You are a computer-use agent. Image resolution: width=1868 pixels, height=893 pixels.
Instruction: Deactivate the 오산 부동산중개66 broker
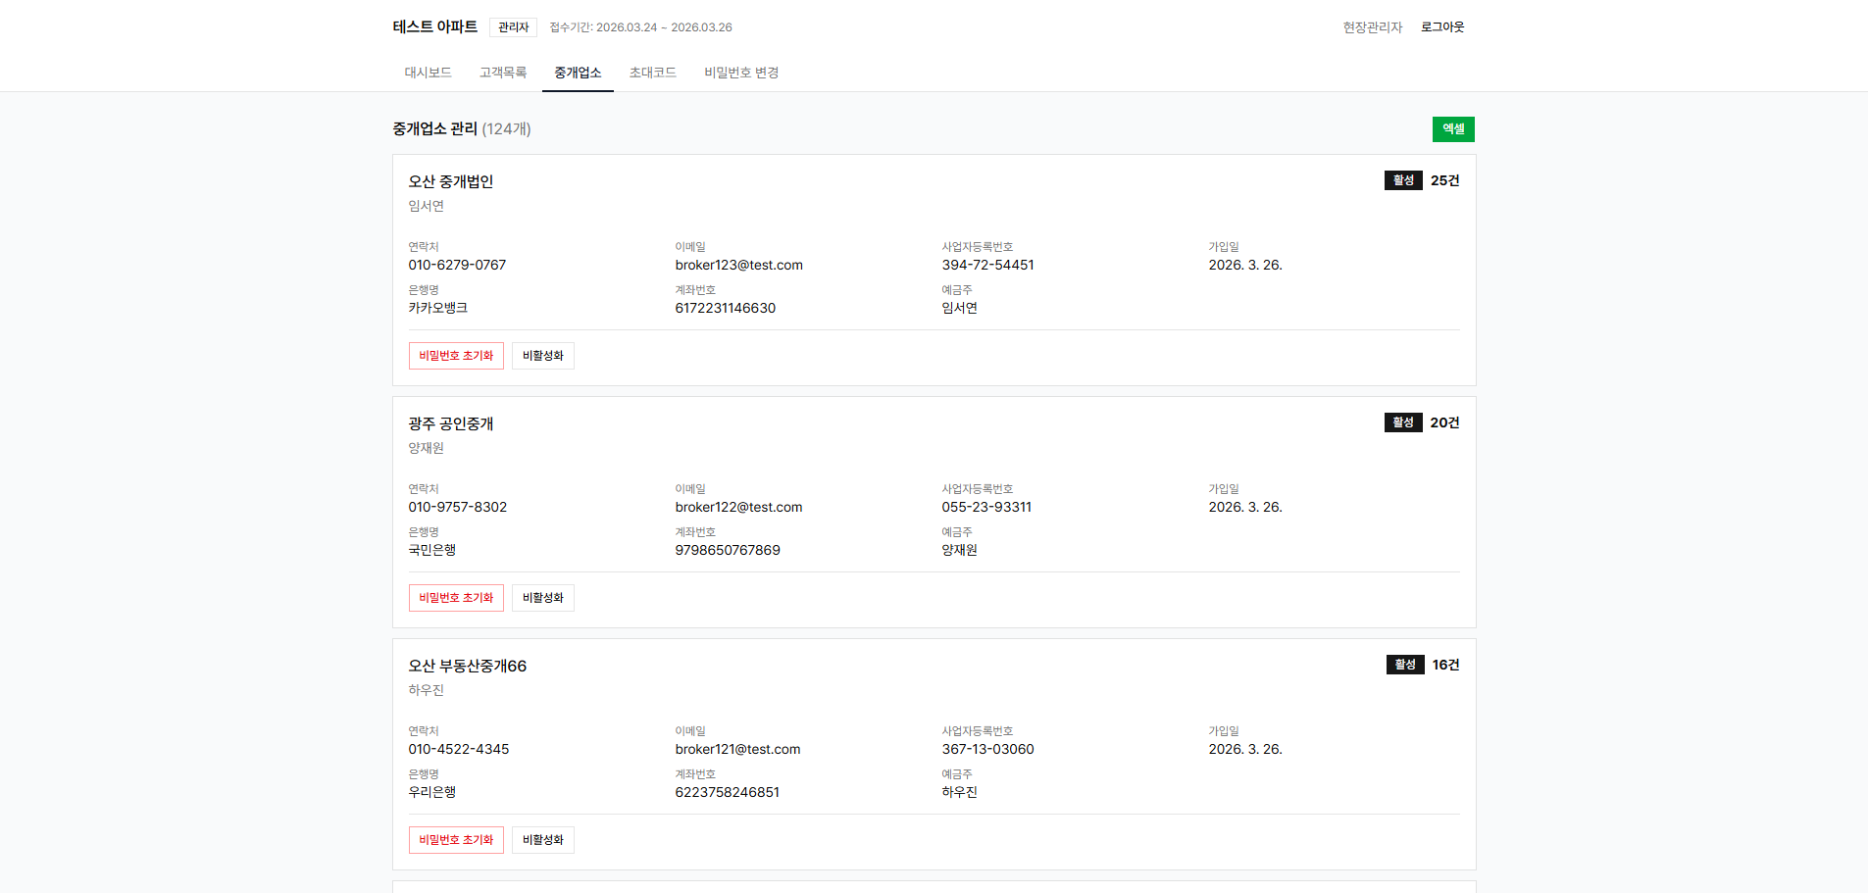point(542,840)
